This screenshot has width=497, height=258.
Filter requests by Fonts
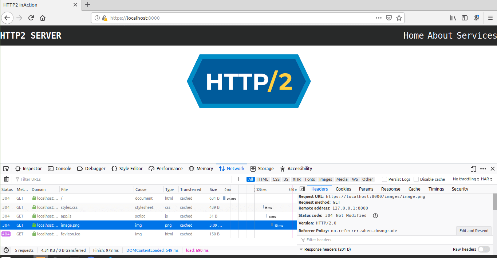click(x=310, y=179)
